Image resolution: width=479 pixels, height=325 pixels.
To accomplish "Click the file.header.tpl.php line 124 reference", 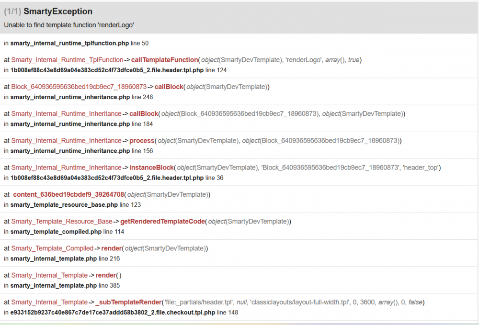I will coord(115,70).
